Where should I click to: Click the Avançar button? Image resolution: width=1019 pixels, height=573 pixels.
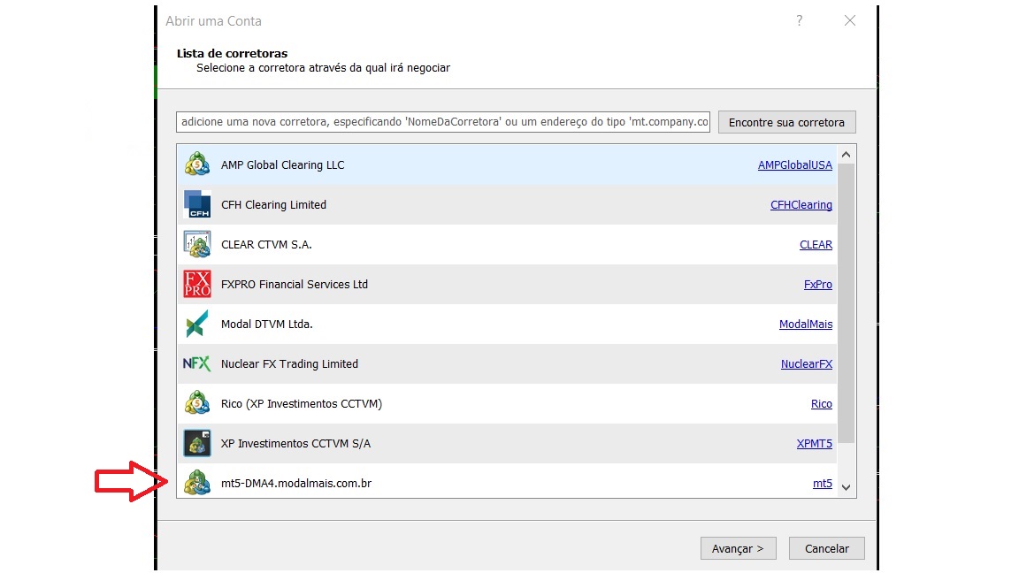tap(738, 548)
